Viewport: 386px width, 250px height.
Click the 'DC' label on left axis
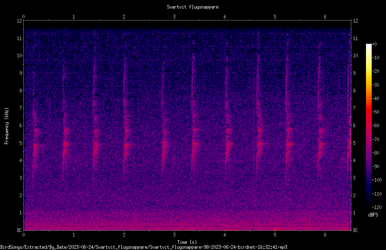tap(19, 230)
